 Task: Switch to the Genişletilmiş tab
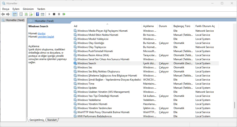pyautogui.click(x=37, y=120)
